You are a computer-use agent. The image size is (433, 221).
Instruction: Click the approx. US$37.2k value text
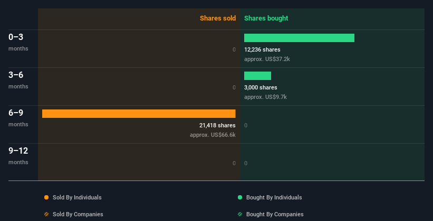pos(267,59)
